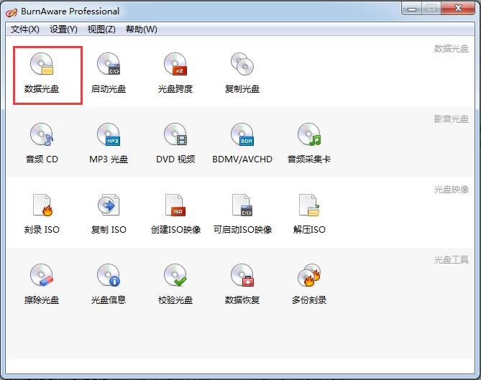Screen dimensions: 481x380
Task: Start the 音频 CD audio project
Action: click(42, 144)
